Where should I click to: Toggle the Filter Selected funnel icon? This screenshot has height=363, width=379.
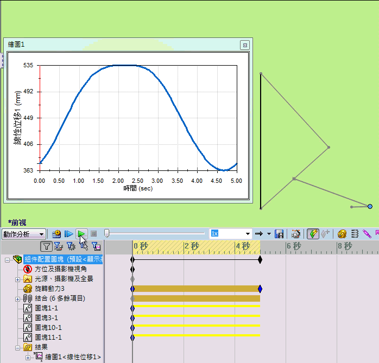84,246
